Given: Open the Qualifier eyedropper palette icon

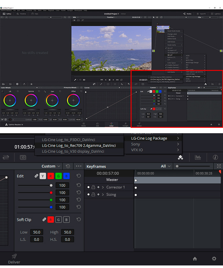Looking at the screenshot, I should pos(101,84).
